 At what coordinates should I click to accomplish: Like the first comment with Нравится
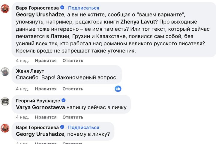[46, 61]
